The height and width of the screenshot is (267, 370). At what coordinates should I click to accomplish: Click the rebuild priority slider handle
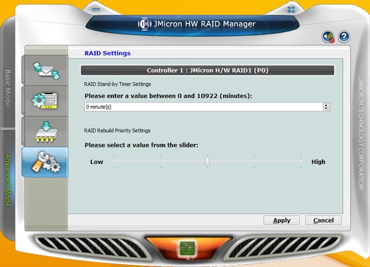click(x=207, y=162)
